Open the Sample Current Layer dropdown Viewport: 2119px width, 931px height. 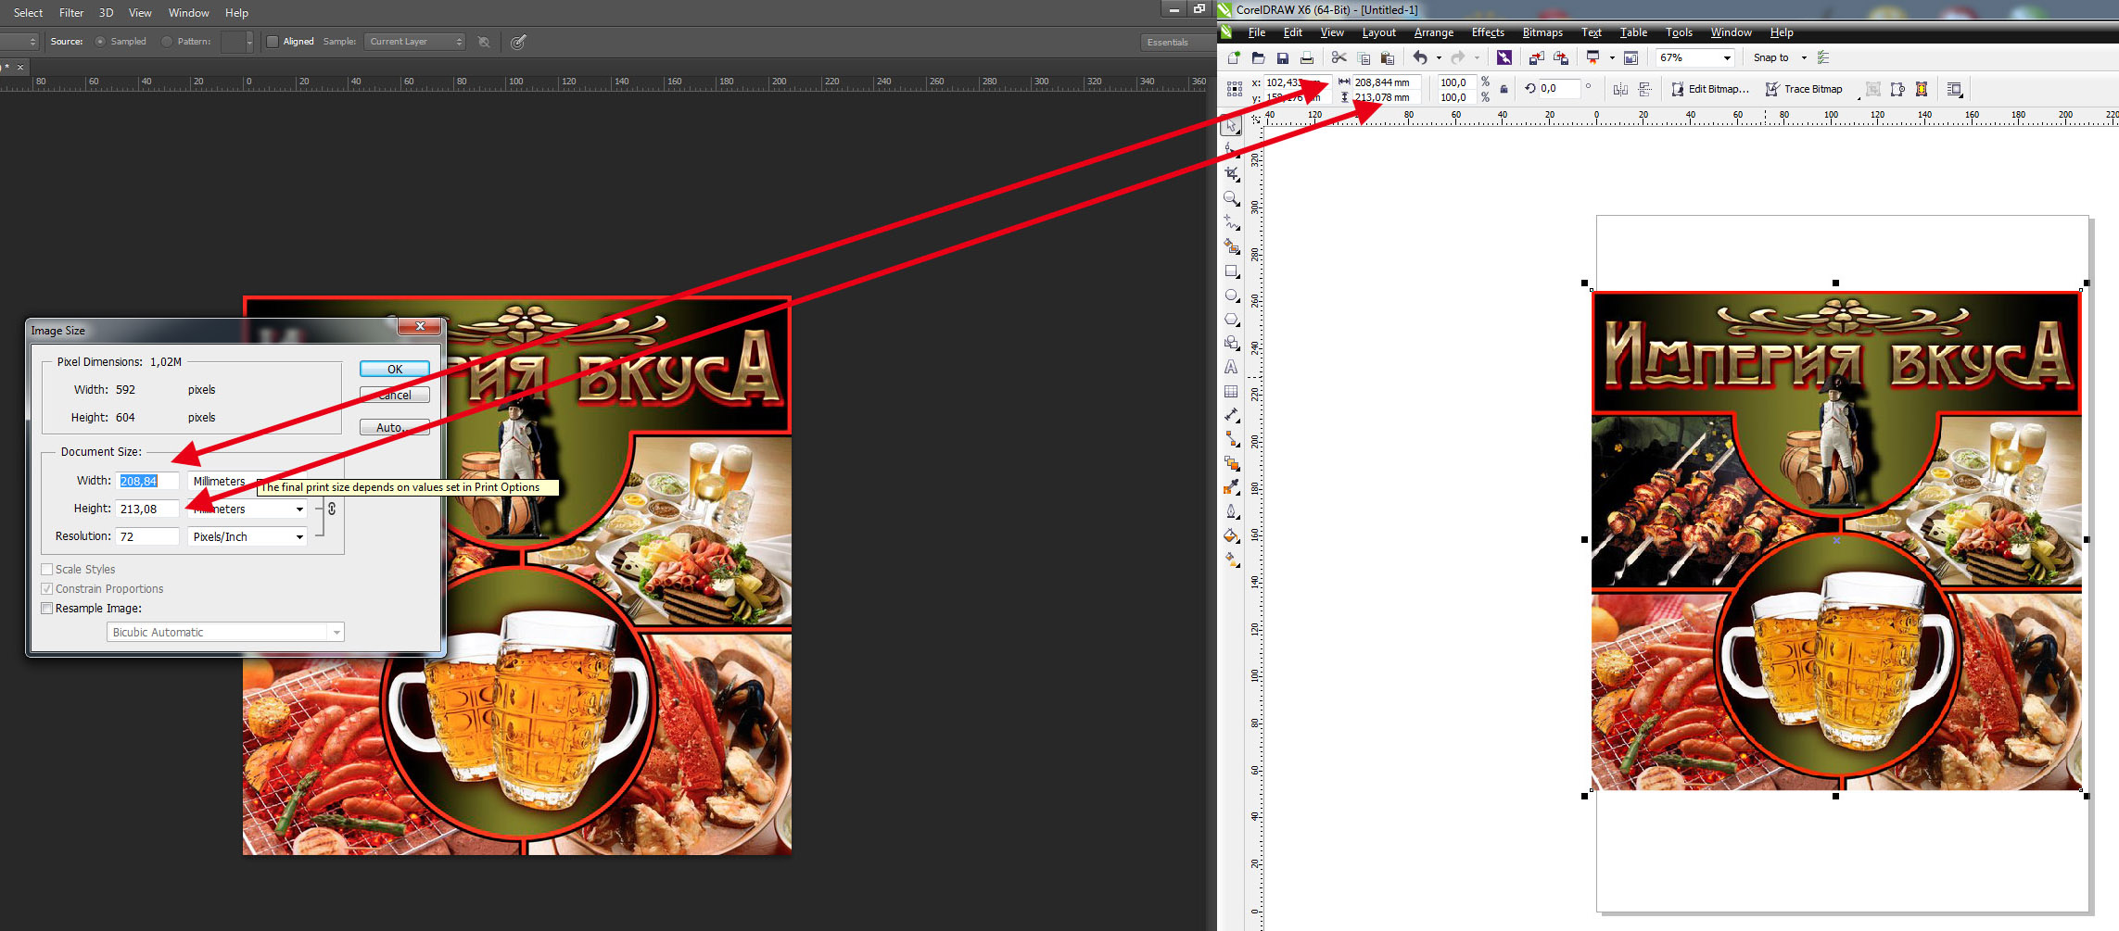coord(414,42)
